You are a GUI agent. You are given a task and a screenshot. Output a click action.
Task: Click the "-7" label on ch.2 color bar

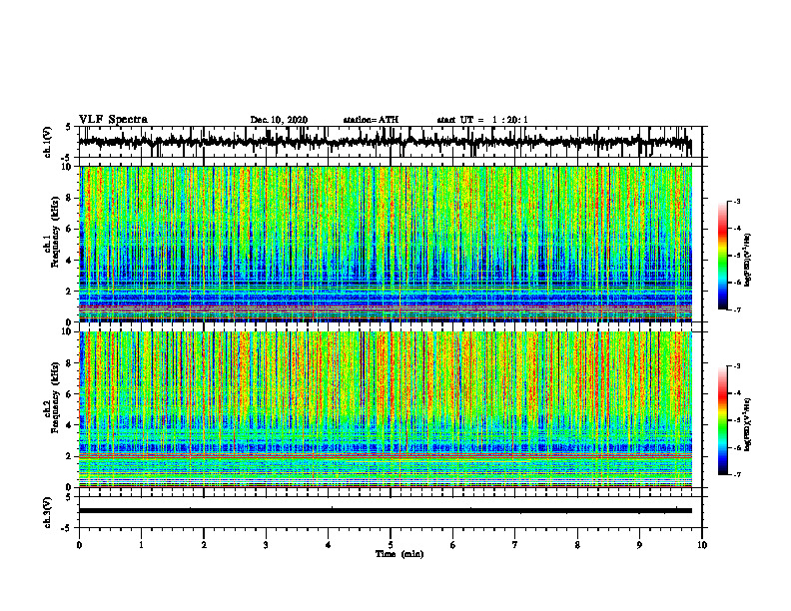click(x=737, y=474)
